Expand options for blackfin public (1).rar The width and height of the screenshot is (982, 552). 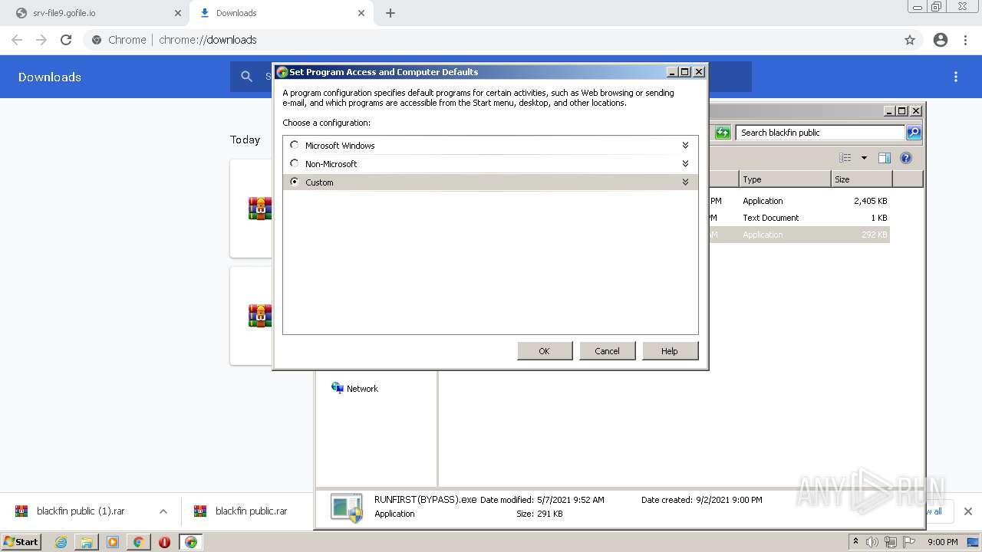(x=163, y=511)
